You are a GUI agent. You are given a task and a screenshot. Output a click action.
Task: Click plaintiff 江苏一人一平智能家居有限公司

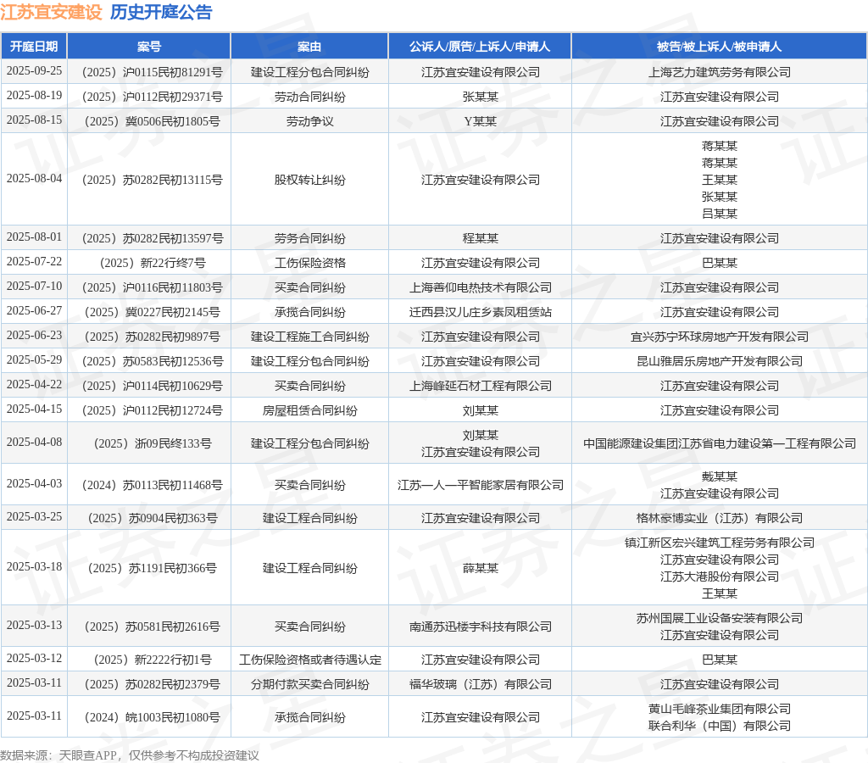coord(481,485)
